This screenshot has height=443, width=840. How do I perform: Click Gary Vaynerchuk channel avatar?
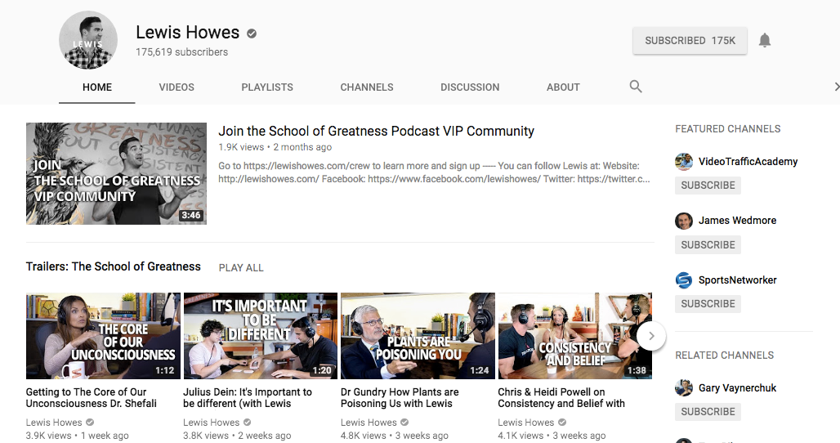click(684, 387)
